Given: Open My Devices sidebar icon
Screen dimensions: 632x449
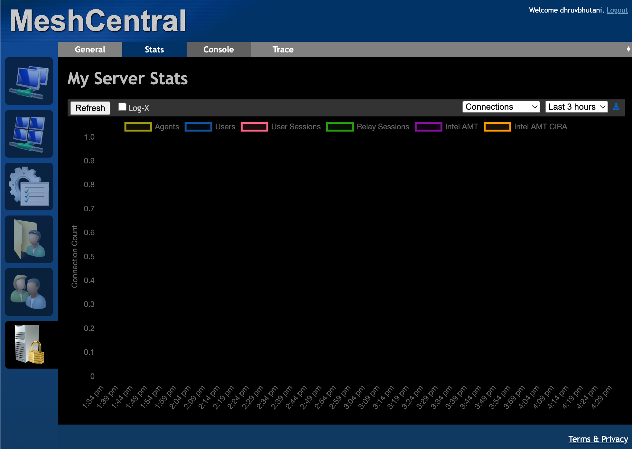Looking at the screenshot, I should (29, 81).
